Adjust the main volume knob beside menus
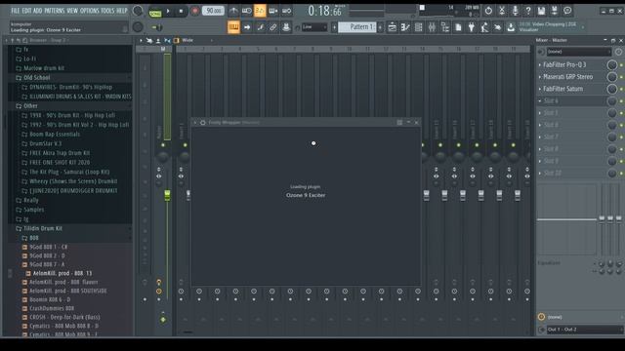This screenshot has height=351, width=625. 138,11
